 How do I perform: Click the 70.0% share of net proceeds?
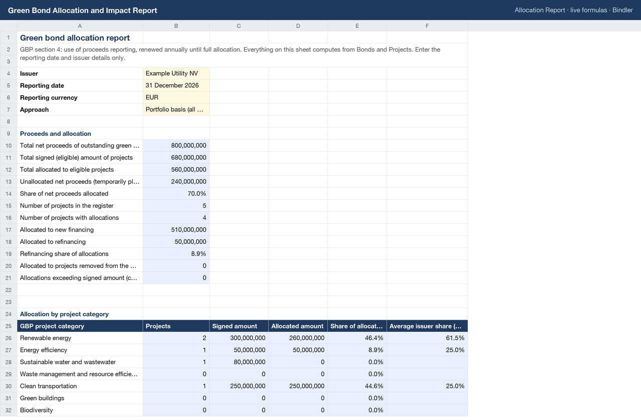[176, 194]
